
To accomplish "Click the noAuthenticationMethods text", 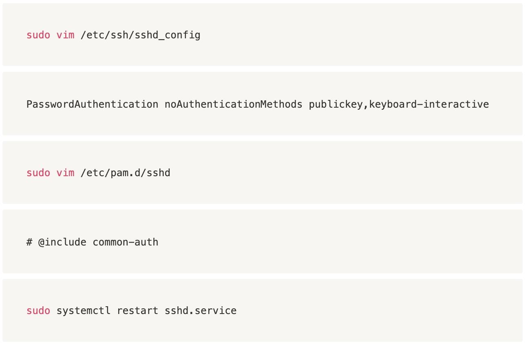I will tap(233, 104).
